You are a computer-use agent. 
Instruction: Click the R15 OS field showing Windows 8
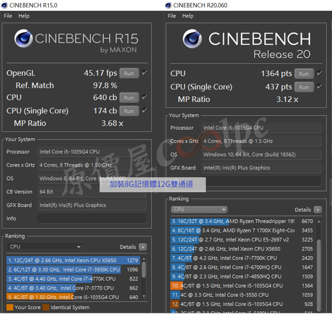pyautogui.click(x=92, y=179)
